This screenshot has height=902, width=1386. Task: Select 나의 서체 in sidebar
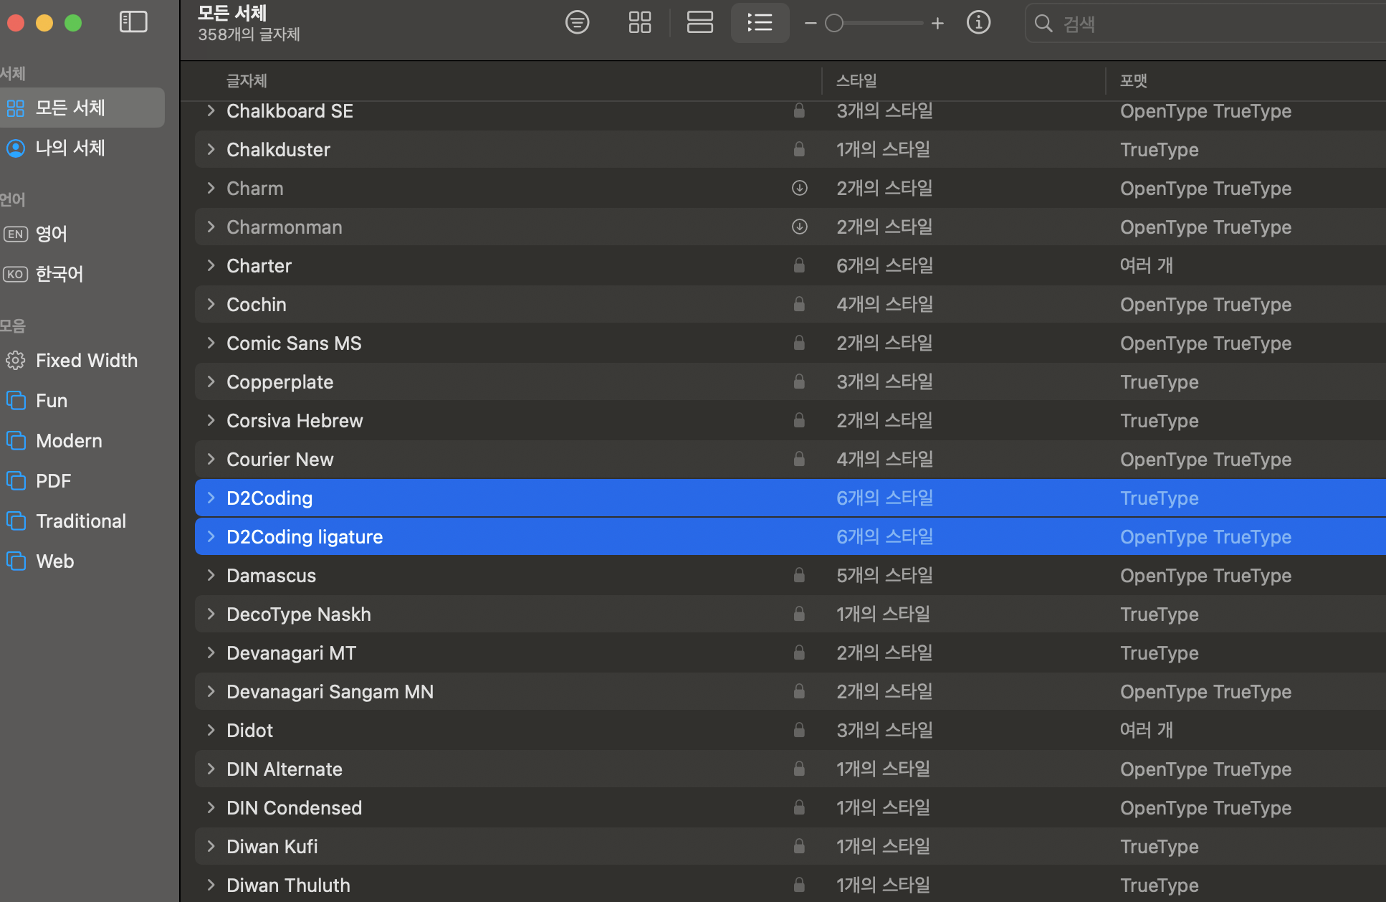tap(82, 148)
